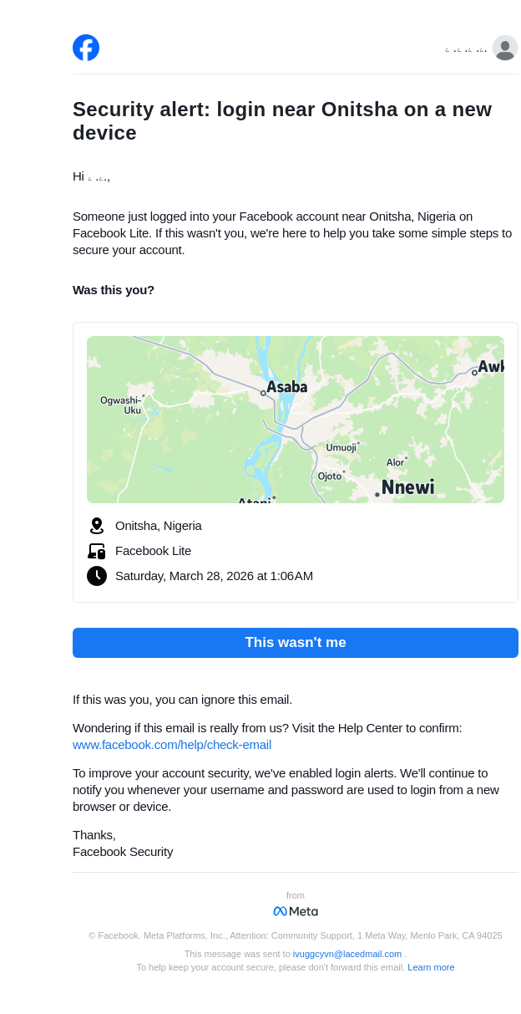Click the location pin icon
Screen dimensions: 521x1014
tap(97, 526)
